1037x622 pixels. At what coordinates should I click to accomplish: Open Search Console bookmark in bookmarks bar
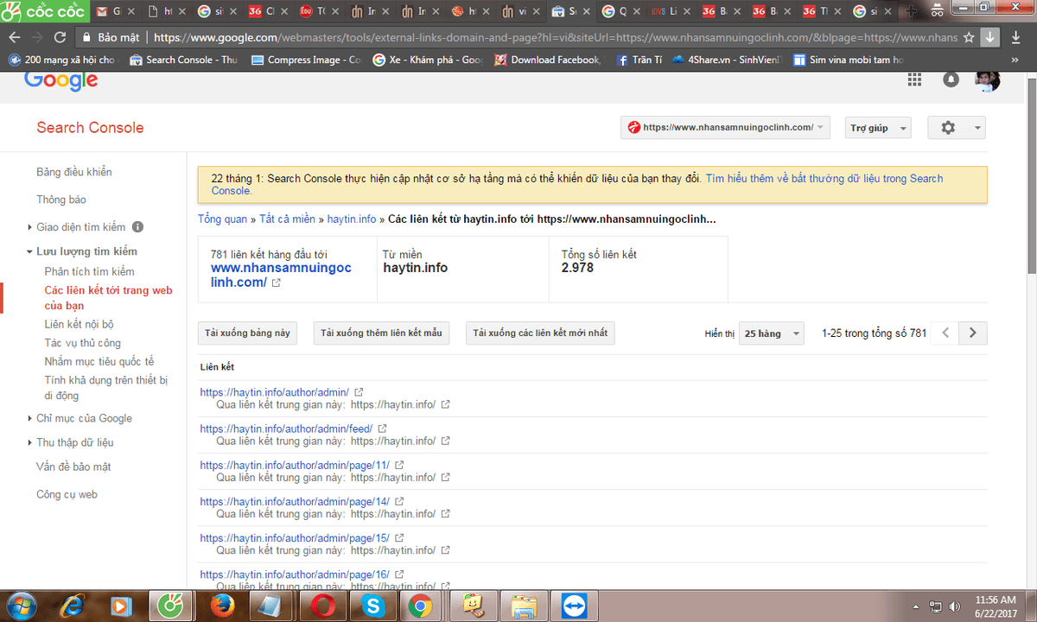182,60
